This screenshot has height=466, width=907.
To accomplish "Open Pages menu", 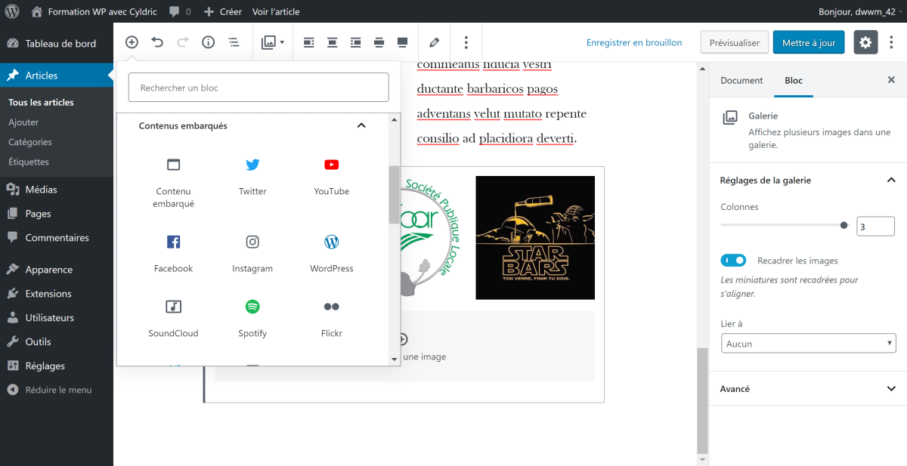I will (x=57, y=214).
